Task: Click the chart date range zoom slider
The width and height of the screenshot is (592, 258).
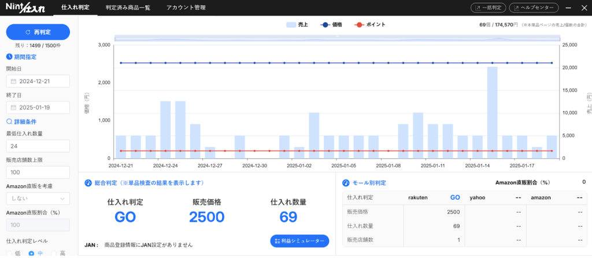Action: tap(336, 38)
